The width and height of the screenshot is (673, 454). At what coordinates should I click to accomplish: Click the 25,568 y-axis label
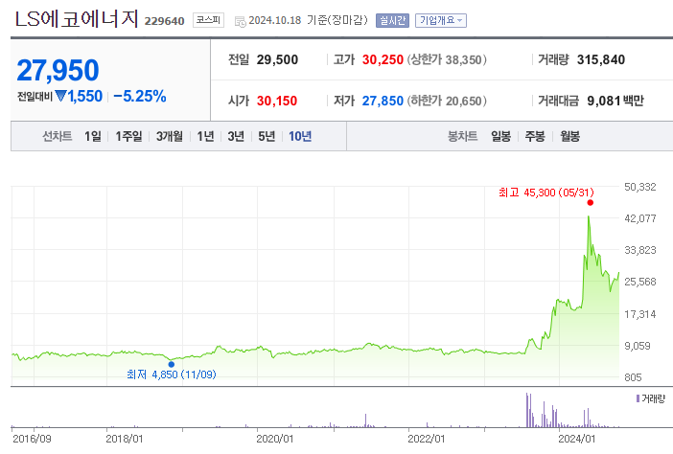[640, 282]
